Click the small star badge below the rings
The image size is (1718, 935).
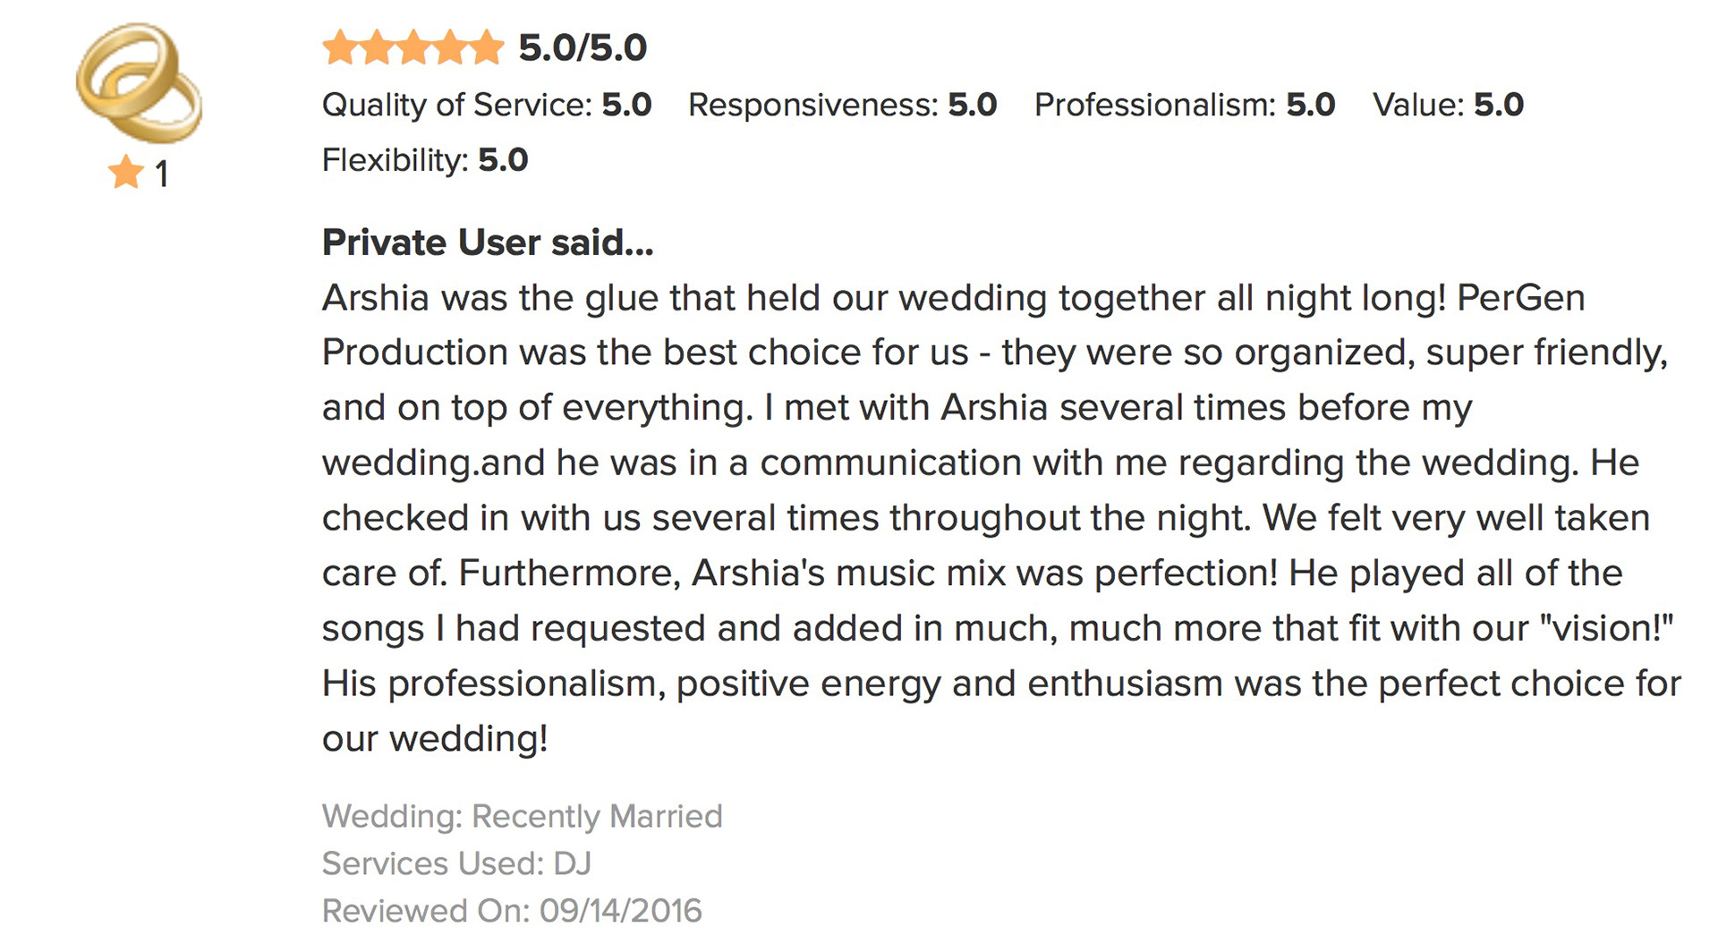pos(126,172)
